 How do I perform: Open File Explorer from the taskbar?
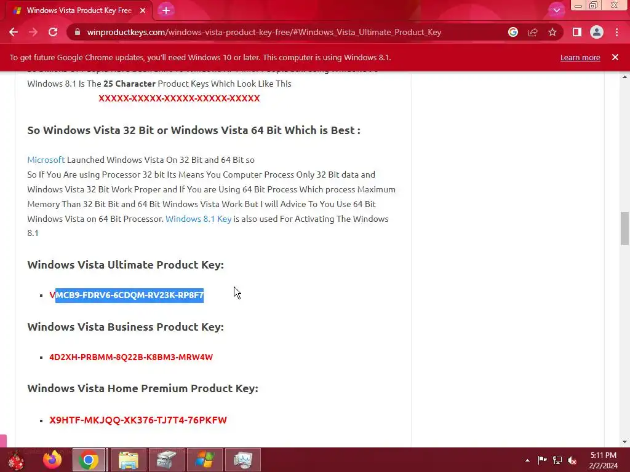coord(128,460)
